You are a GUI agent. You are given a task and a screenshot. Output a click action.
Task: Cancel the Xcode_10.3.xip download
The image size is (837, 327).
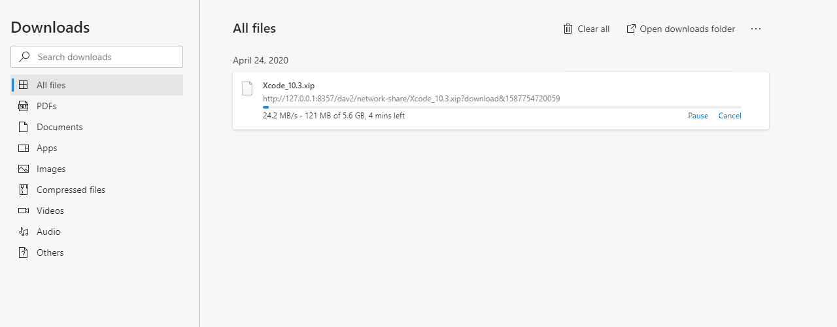[x=730, y=116]
